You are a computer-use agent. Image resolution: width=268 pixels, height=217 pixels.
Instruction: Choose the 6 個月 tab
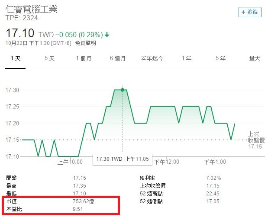pos(118,58)
